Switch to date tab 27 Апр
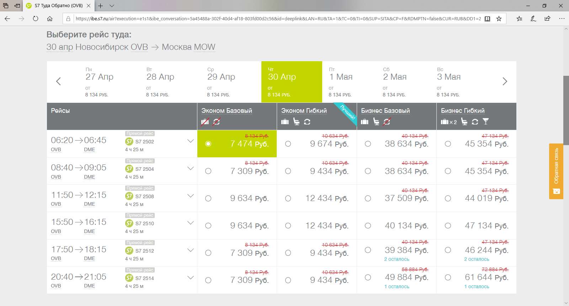Screen dimensions: 569x306 (x=109, y=82)
